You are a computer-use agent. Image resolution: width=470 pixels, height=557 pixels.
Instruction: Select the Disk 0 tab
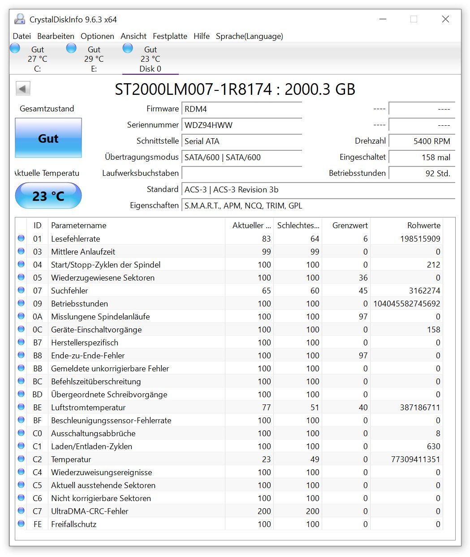pos(150,59)
